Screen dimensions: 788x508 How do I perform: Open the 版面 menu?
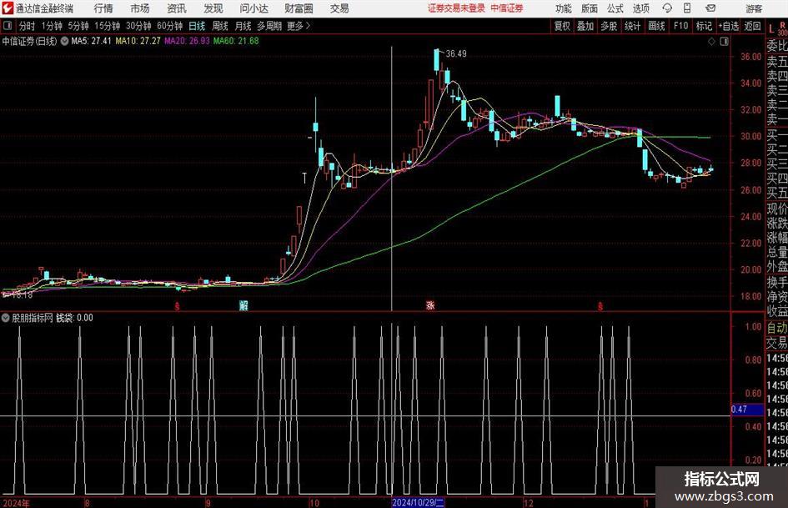[590, 8]
